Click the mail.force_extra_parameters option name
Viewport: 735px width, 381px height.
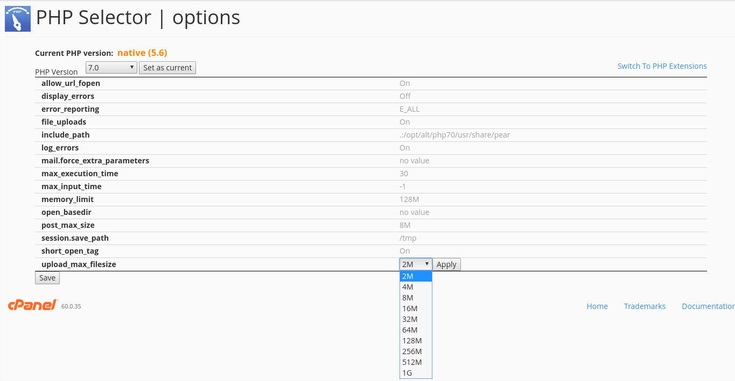coord(95,161)
